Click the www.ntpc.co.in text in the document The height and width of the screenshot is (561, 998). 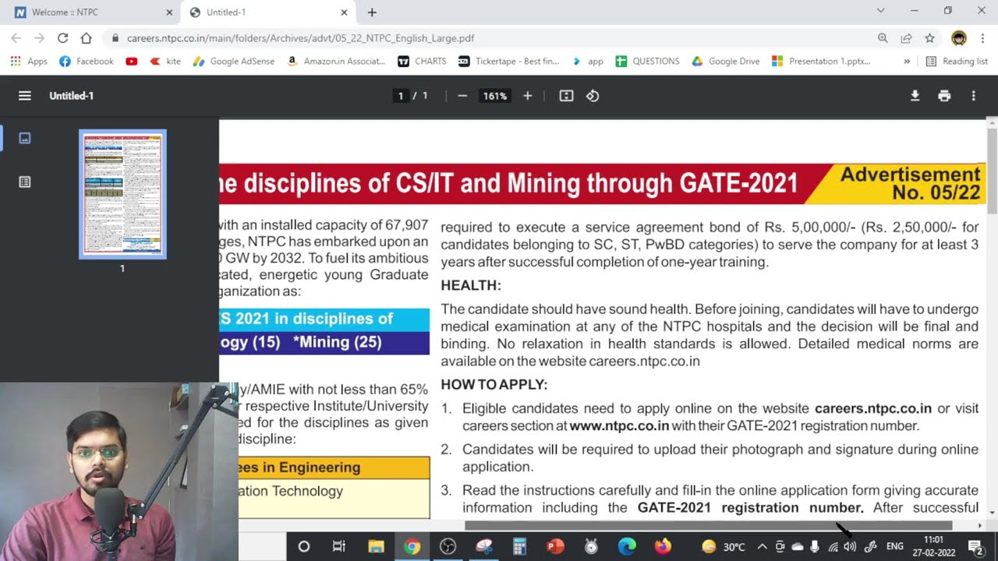click(x=619, y=426)
